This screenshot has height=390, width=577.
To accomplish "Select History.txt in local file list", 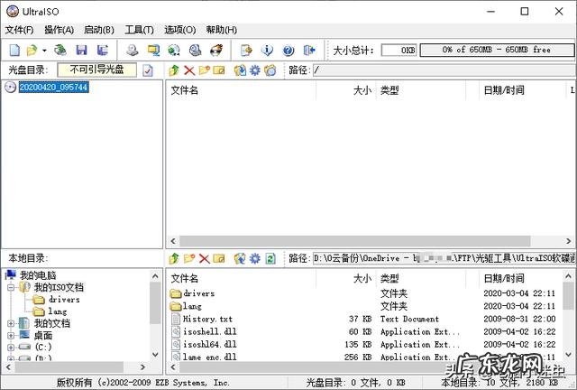I will (208, 319).
